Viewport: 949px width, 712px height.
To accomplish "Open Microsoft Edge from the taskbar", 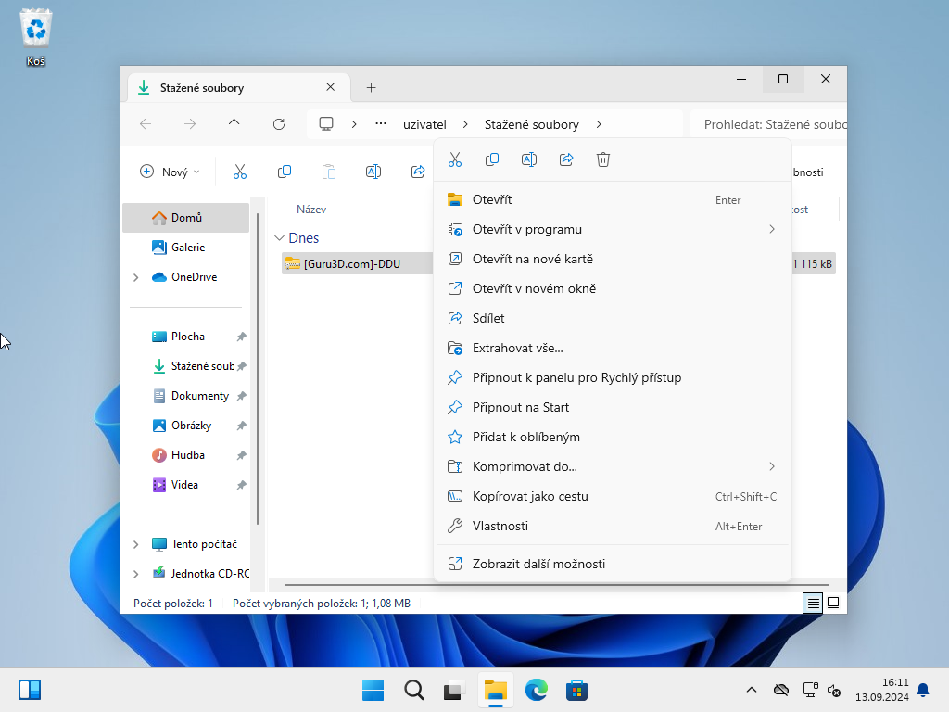I will tap(537, 690).
